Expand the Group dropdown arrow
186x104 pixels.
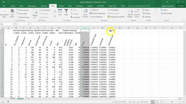tap(151, 10)
